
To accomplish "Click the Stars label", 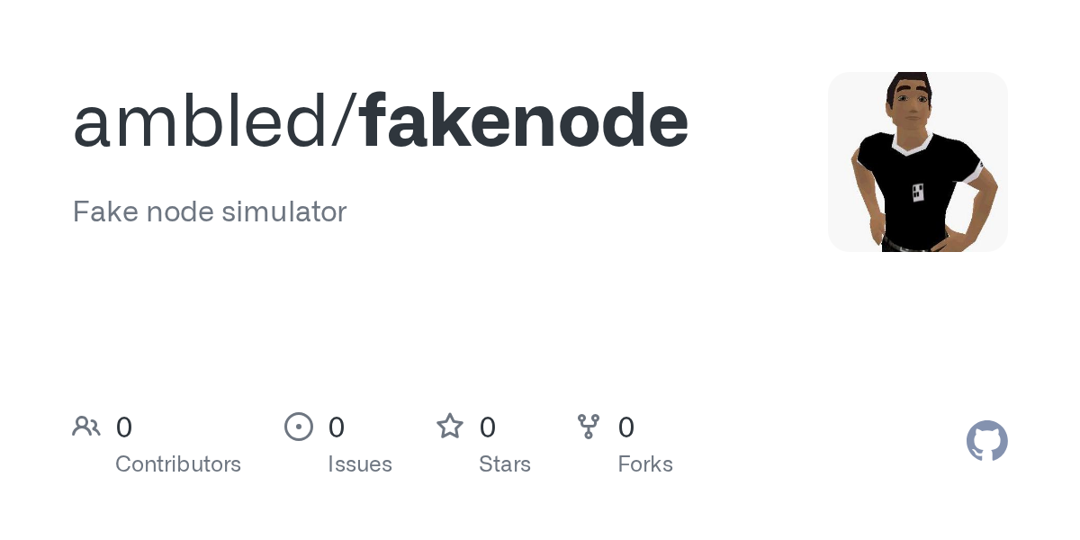I will pyautogui.click(x=505, y=464).
